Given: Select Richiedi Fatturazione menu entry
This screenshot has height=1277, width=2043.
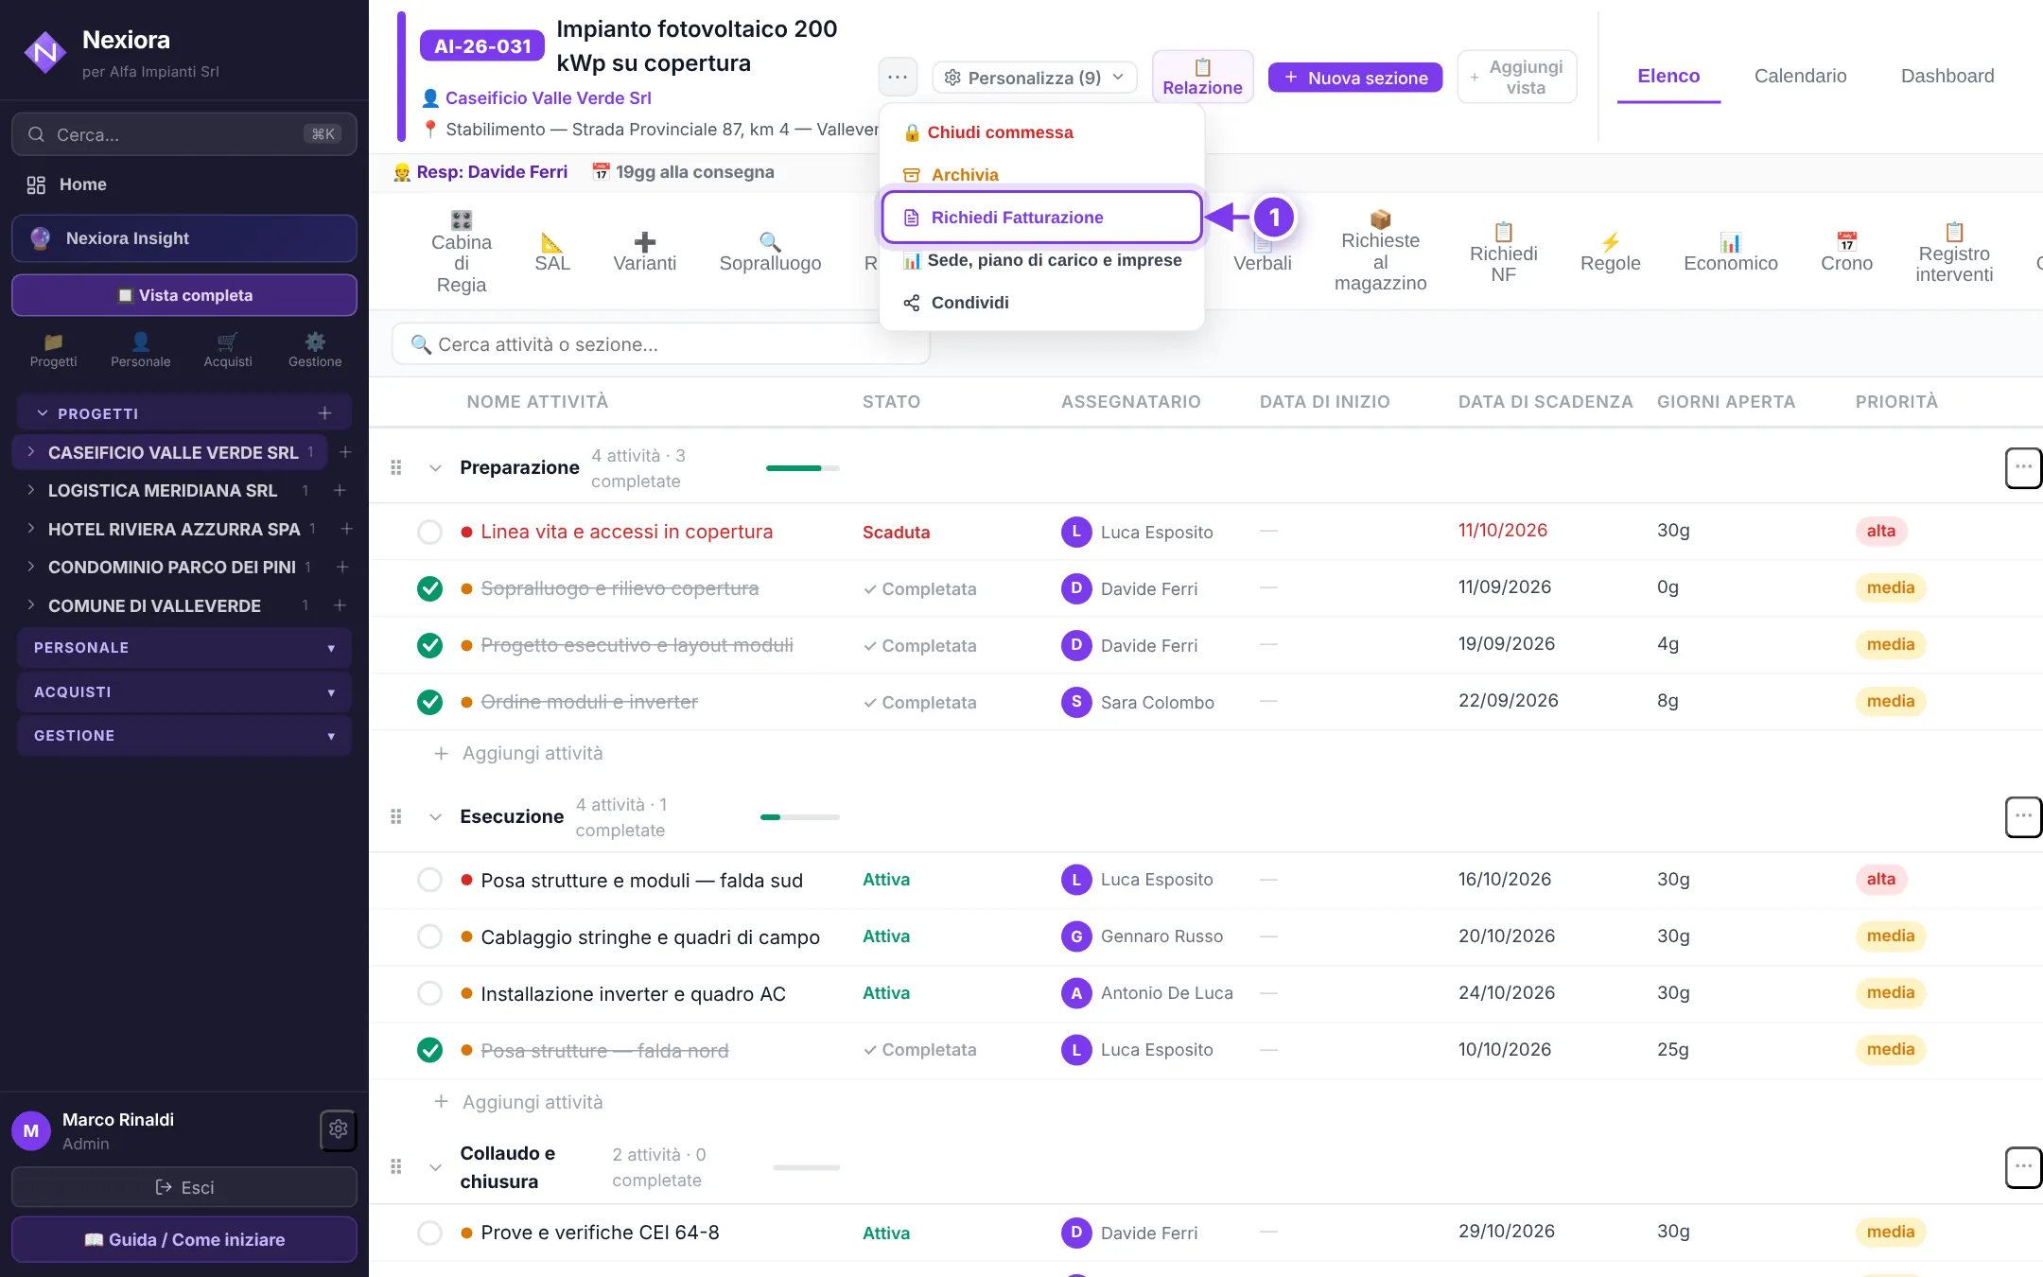Looking at the screenshot, I should tap(1041, 218).
